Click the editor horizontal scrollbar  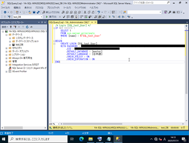(x=122, y=124)
